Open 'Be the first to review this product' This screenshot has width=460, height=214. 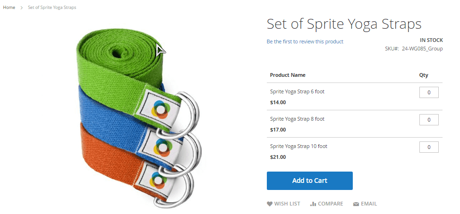pyautogui.click(x=305, y=41)
